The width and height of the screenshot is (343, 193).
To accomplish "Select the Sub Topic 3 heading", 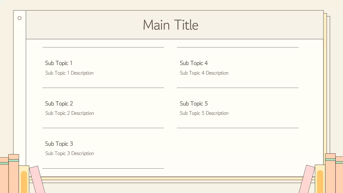I will tap(59, 144).
